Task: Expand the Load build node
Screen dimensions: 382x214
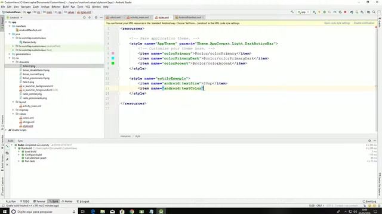Action: coord(19,152)
